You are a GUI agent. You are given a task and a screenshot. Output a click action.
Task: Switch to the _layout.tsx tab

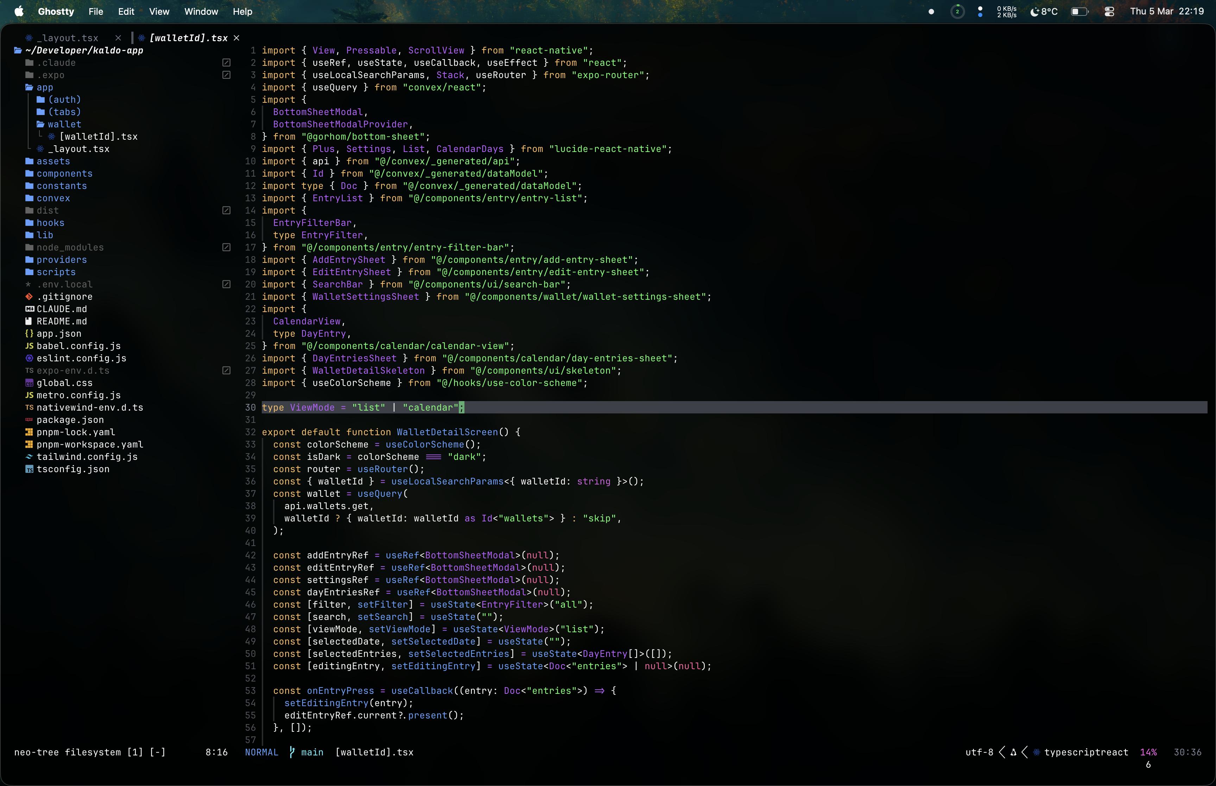[67, 38]
